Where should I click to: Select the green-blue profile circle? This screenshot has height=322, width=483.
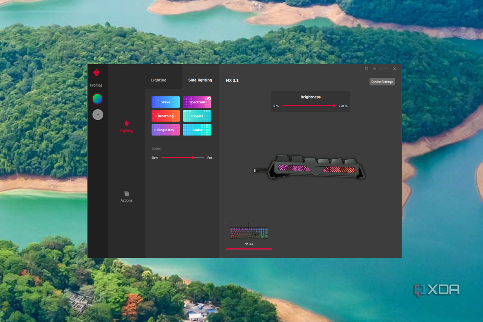click(x=98, y=99)
